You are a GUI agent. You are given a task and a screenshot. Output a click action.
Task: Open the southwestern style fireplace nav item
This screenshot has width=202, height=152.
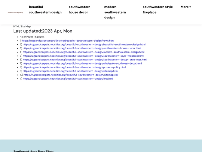[x=158, y=9]
